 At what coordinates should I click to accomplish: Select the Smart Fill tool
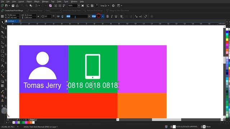point(3,100)
